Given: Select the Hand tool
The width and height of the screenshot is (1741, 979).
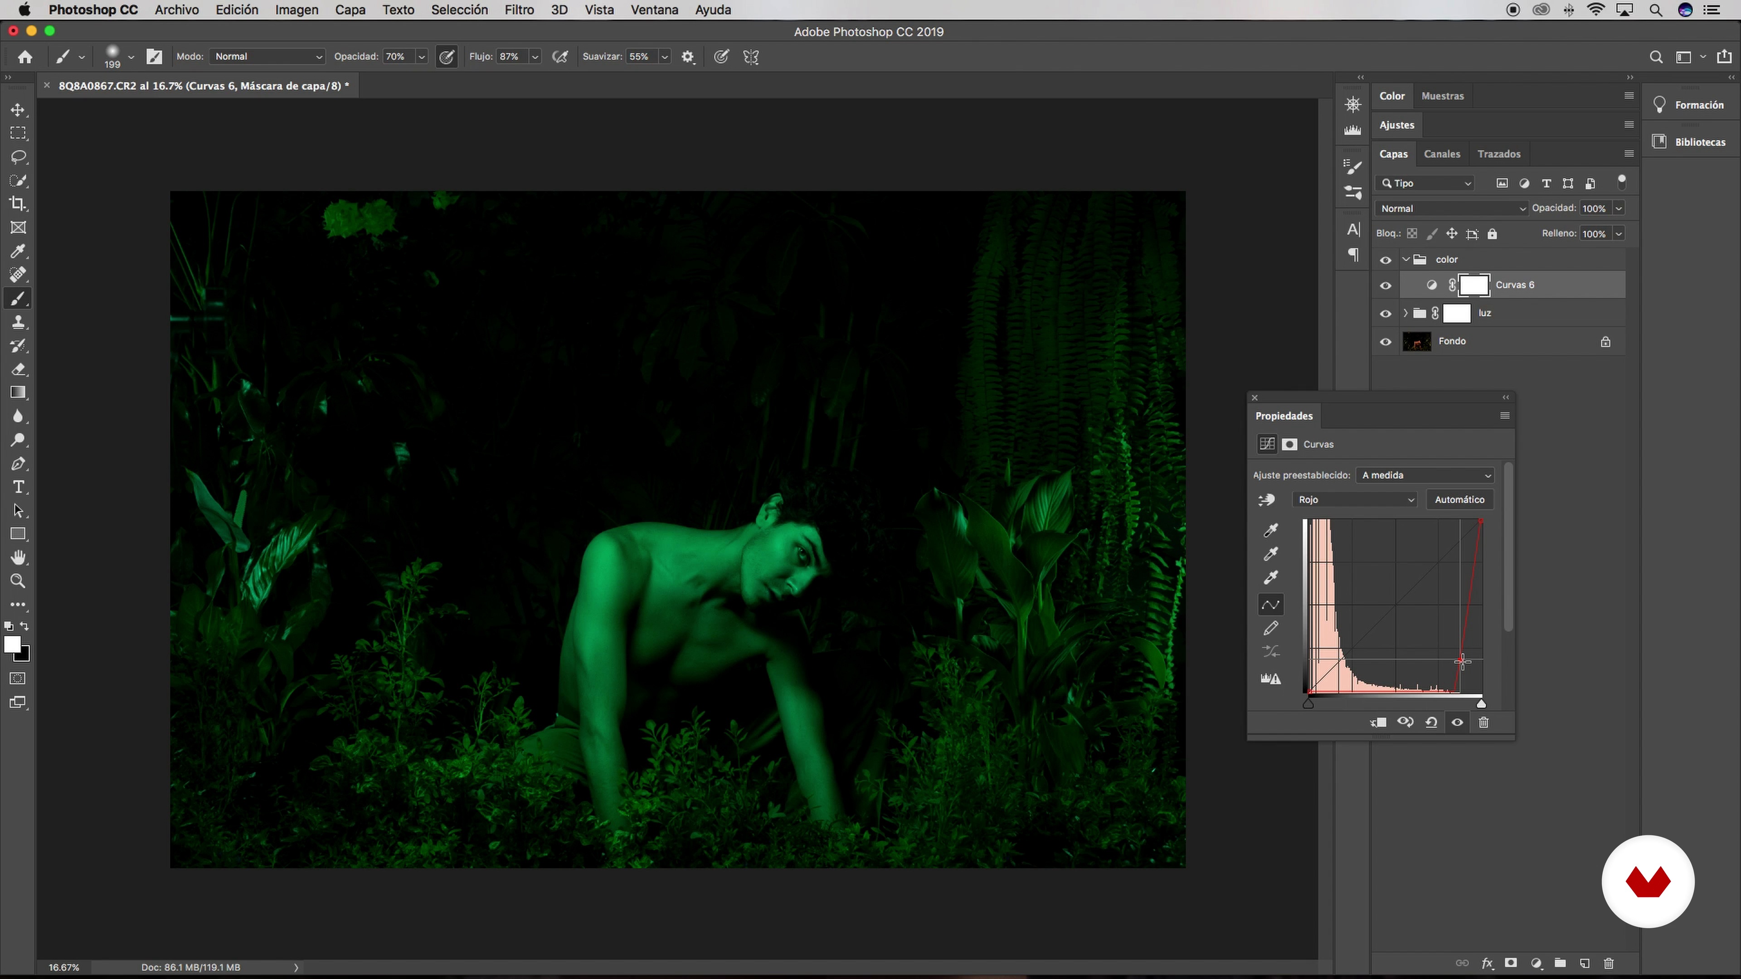Looking at the screenshot, I should pyautogui.click(x=18, y=557).
